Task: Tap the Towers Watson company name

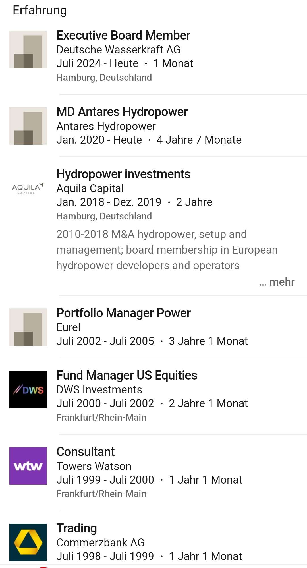Action: click(94, 466)
